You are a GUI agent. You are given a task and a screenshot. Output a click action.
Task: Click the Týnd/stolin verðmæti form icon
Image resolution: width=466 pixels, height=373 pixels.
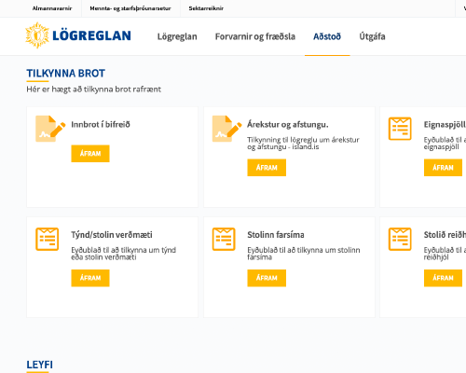(47, 239)
